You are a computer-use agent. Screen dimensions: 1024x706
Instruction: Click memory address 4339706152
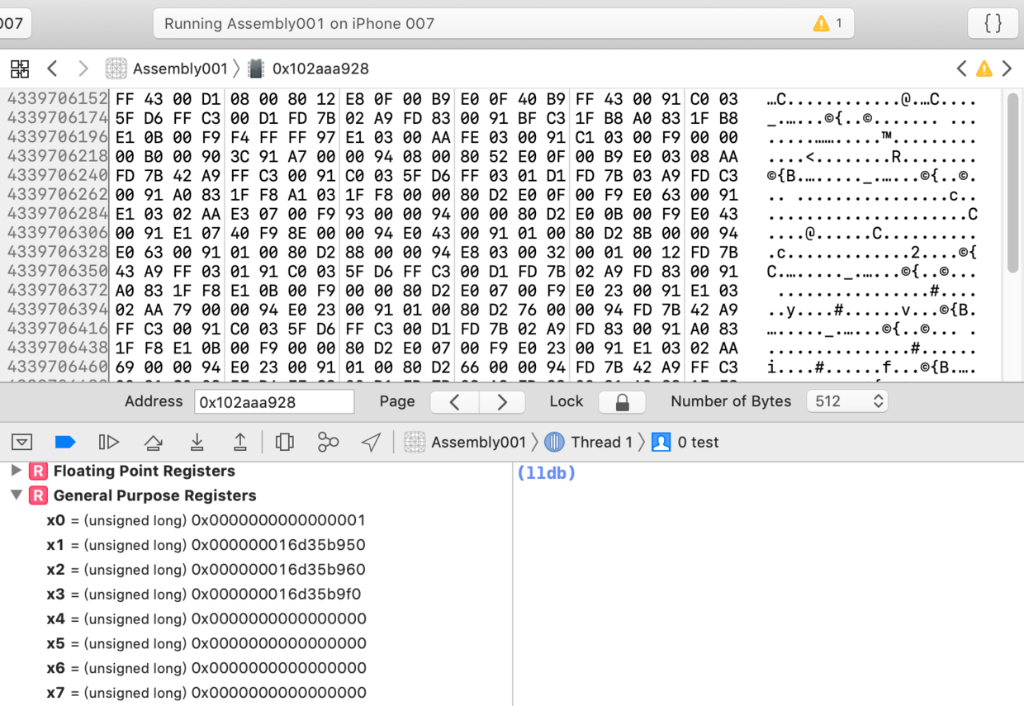pyautogui.click(x=58, y=99)
